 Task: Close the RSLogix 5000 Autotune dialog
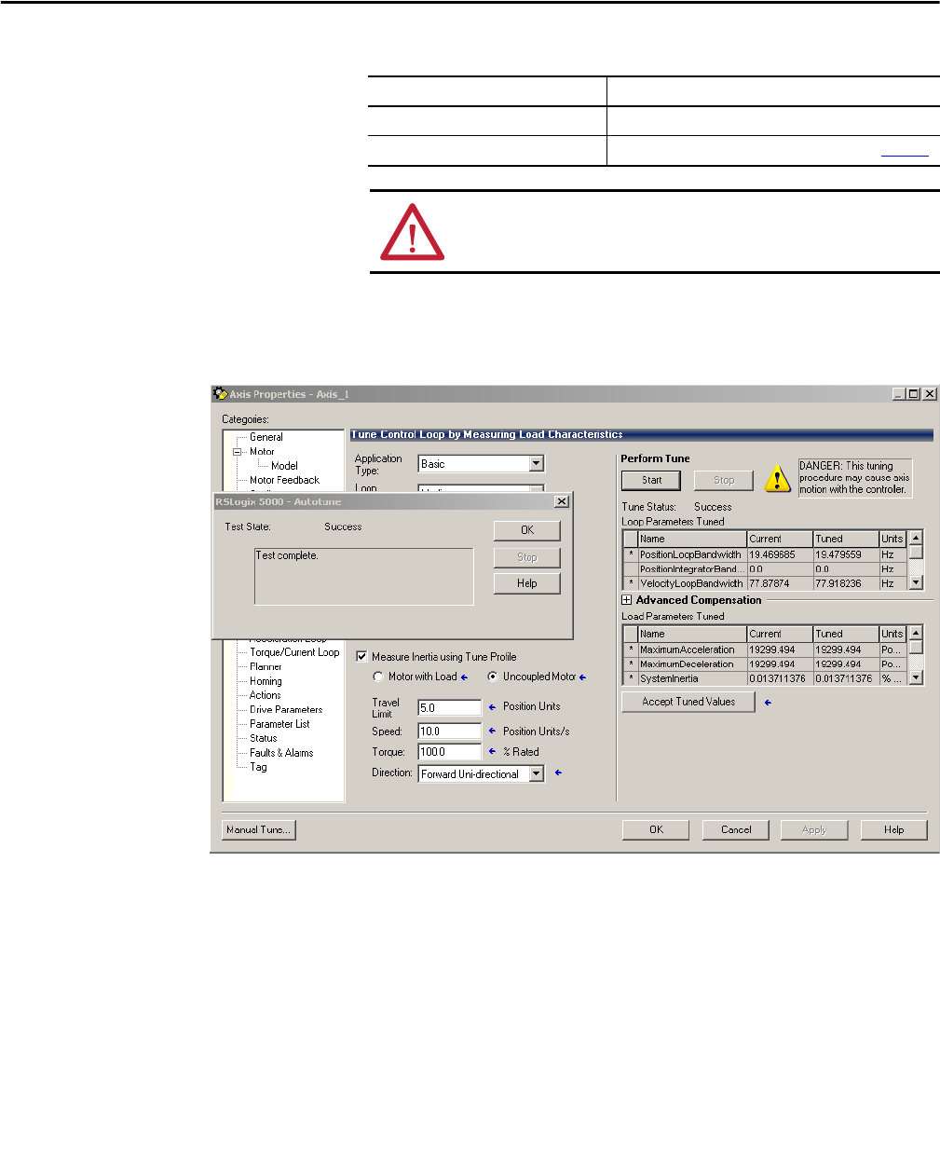(x=561, y=501)
